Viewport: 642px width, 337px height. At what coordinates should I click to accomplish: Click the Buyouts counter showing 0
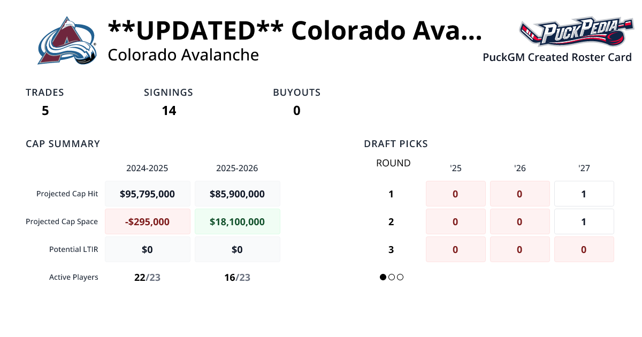tap(296, 111)
